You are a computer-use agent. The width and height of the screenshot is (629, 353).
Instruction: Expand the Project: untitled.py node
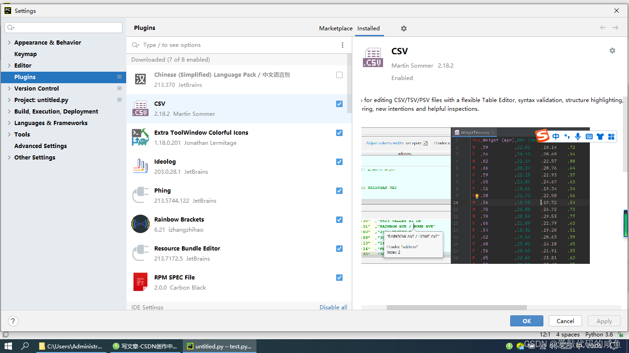pos(9,100)
